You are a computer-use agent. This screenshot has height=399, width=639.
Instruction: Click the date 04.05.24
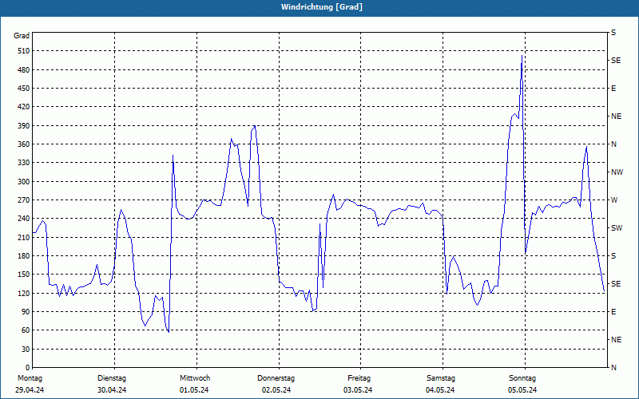pyautogui.click(x=440, y=390)
